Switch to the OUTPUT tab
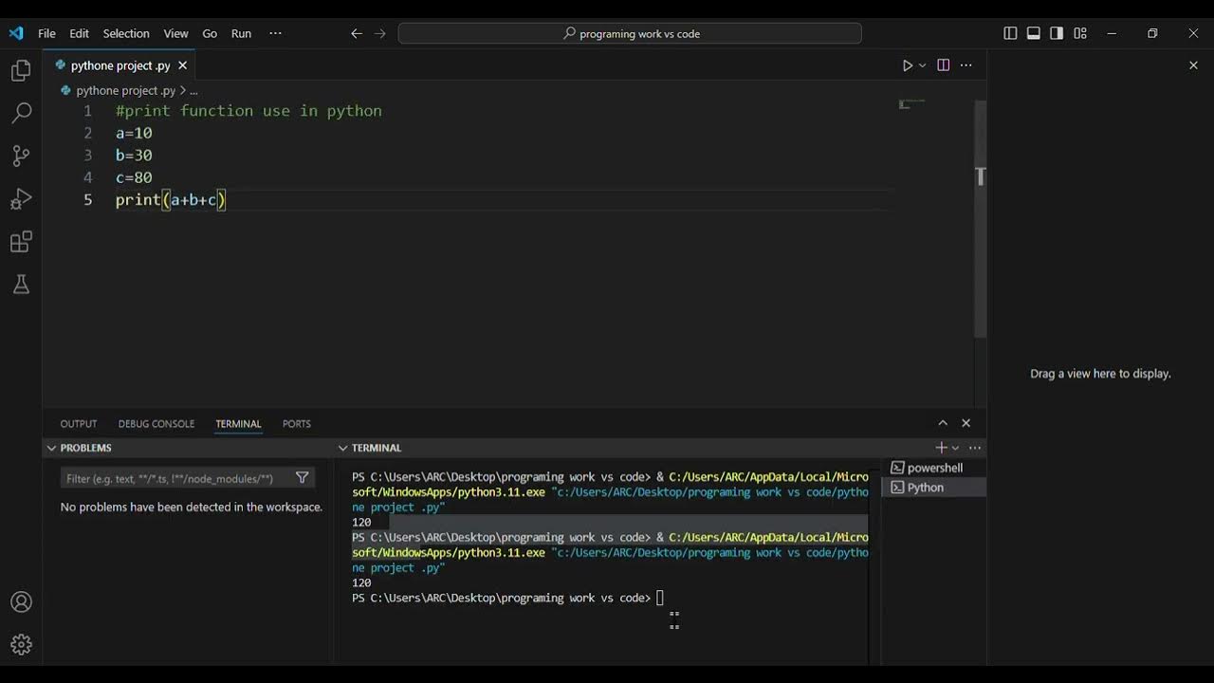 click(79, 424)
